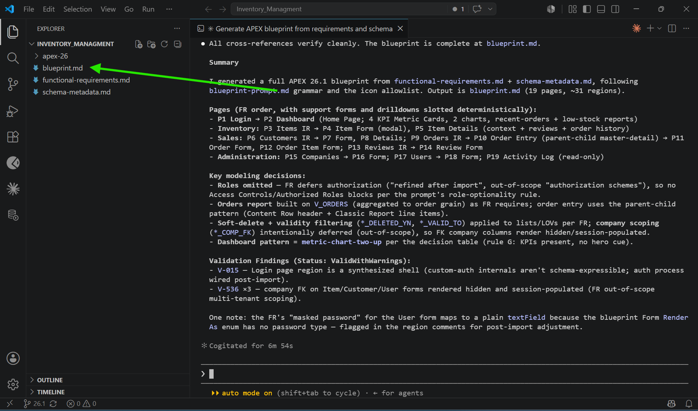Open editor more actions ellipsis
Image resolution: width=698 pixels, height=411 pixels.
pyautogui.click(x=686, y=28)
